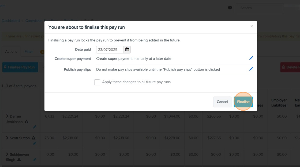This screenshot has height=167, width=300.
Task: Click edit pencil under Scott Sutton
Action: click(x=35, y=143)
